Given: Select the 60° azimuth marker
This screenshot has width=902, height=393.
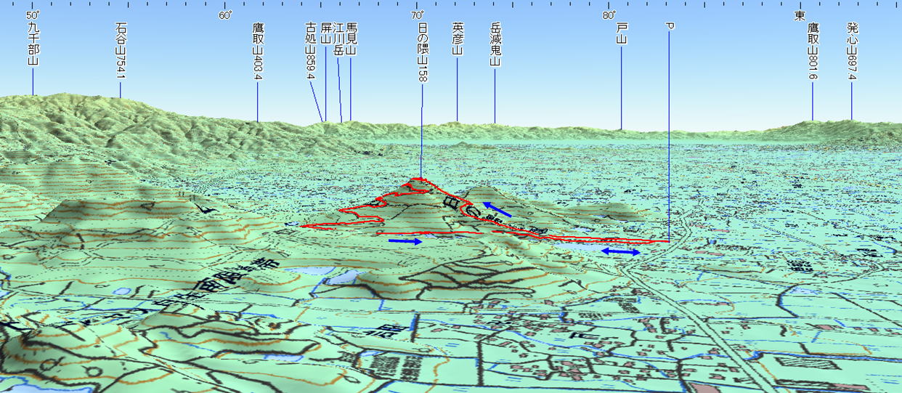Looking at the screenshot, I should pos(224,15).
